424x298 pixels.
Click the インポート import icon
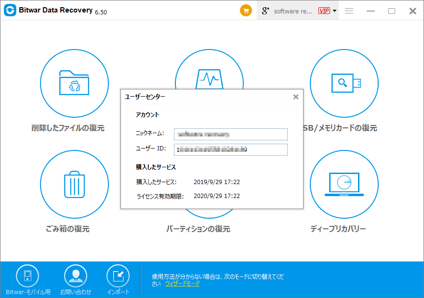[118, 276]
